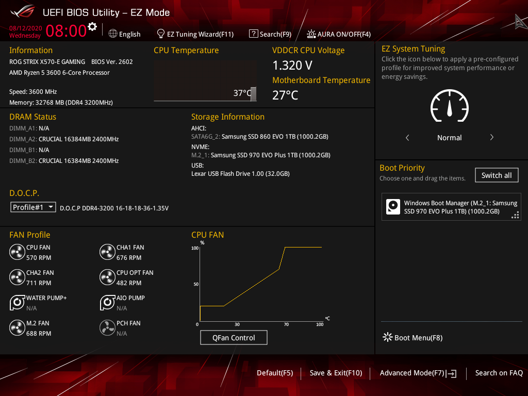This screenshot has height=396, width=528.
Task: Click the DIMM_B1 N/A row
Action: 29,150
